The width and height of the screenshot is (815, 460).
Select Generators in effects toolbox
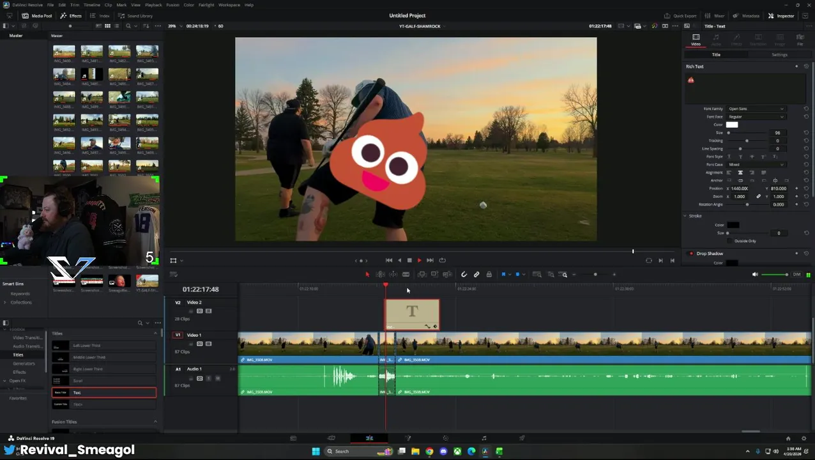click(24, 364)
